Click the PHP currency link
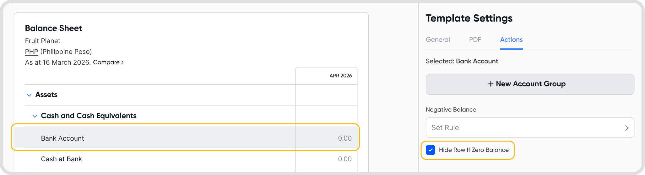645x175 pixels. click(31, 52)
